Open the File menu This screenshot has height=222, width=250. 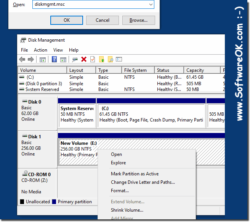(24, 50)
